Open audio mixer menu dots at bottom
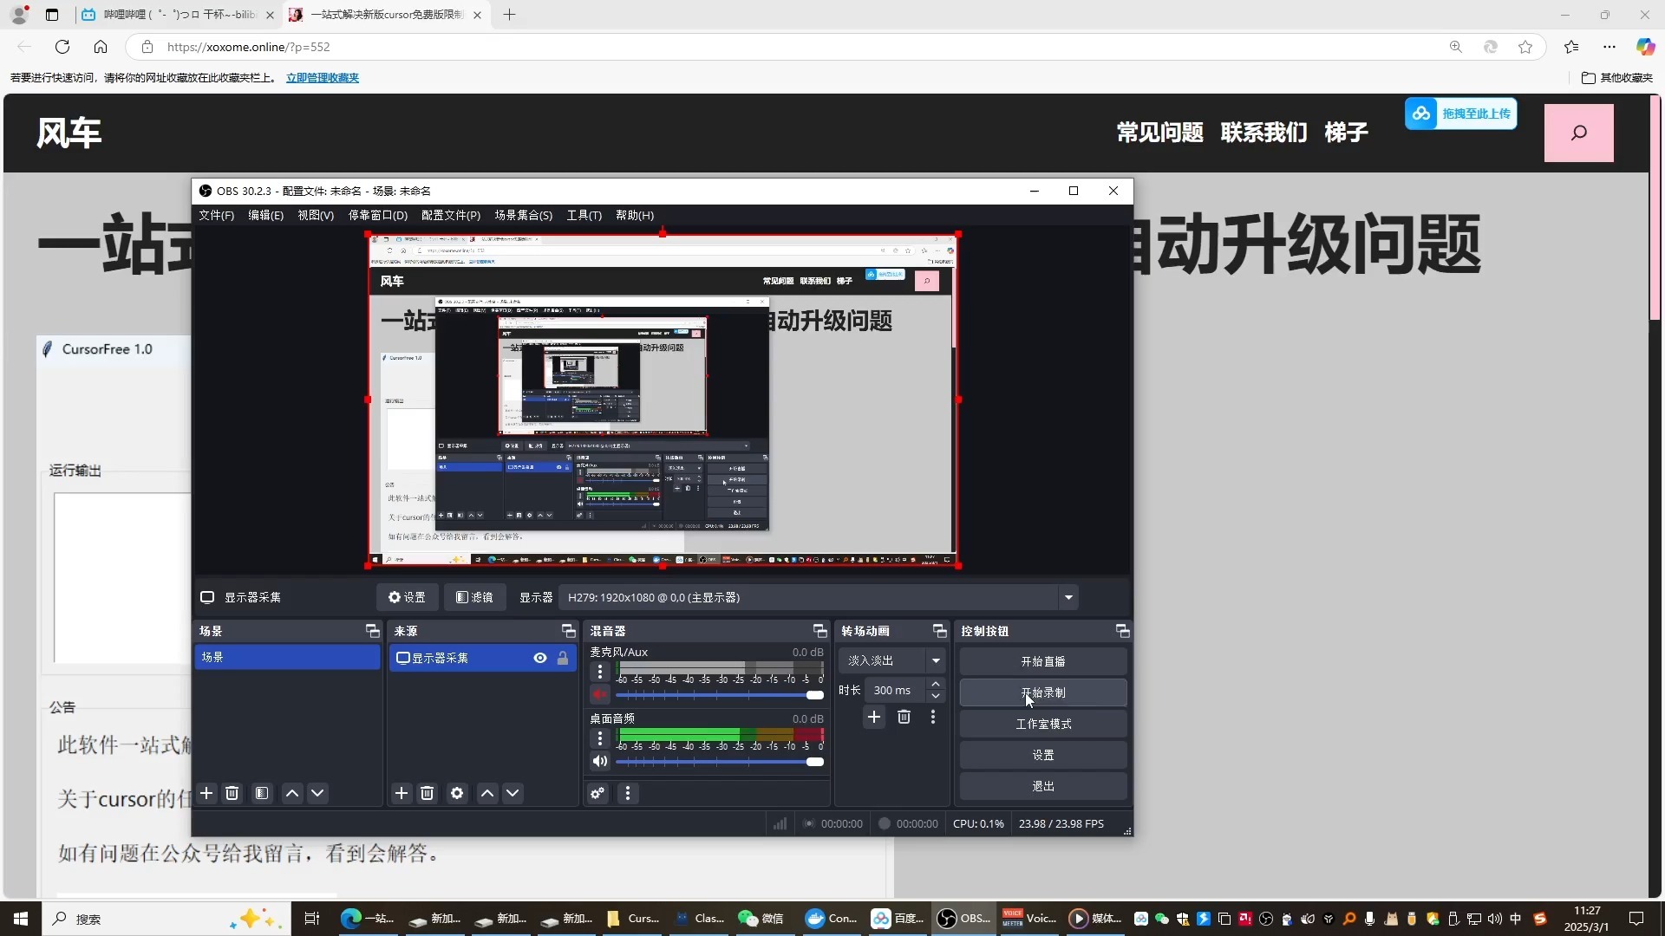 [x=628, y=793]
